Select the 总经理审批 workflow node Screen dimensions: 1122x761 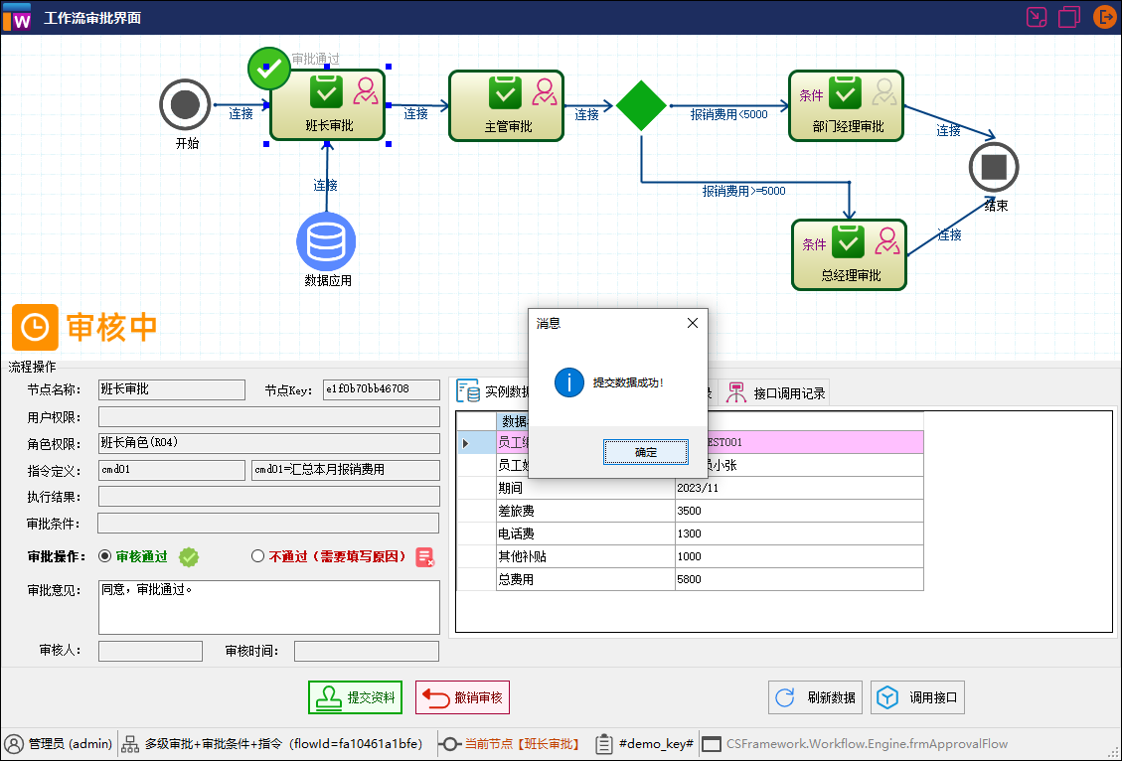850,254
